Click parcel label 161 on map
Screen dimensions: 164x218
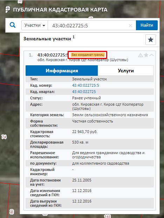click(x=107, y=216)
